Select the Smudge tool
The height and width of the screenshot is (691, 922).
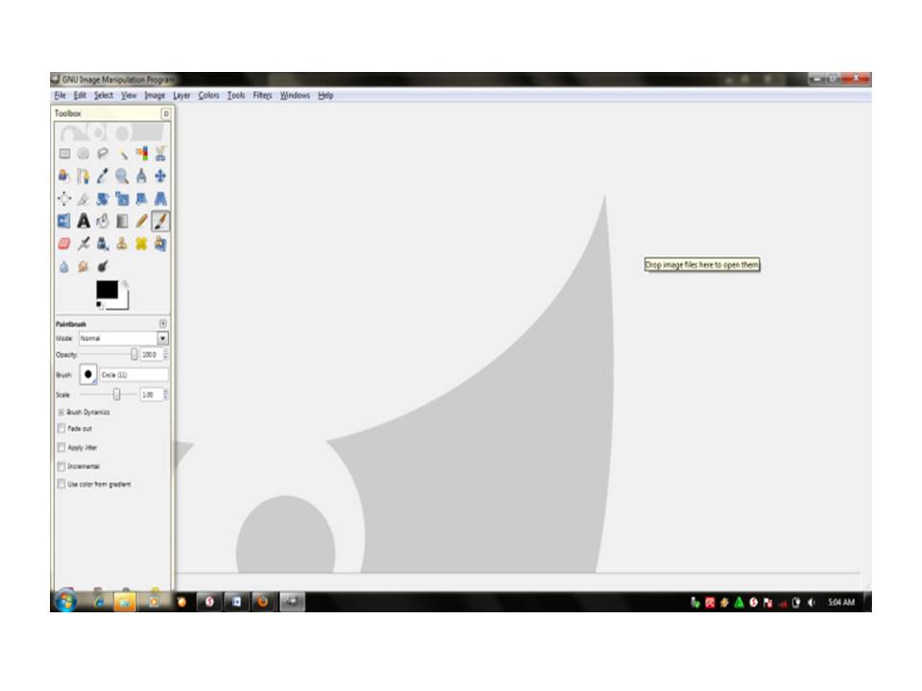(84, 267)
